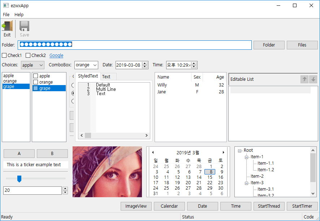Decrease the Time field spinner

click(x=194, y=67)
